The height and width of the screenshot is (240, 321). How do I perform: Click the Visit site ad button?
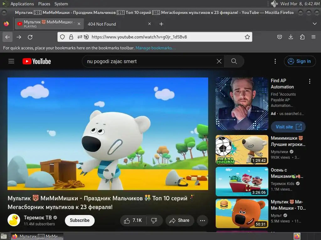(x=288, y=127)
